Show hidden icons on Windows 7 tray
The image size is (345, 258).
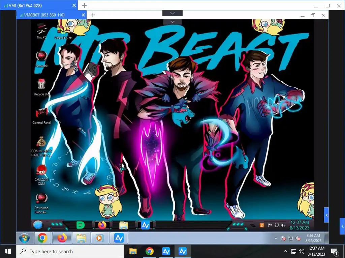point(276,238)
